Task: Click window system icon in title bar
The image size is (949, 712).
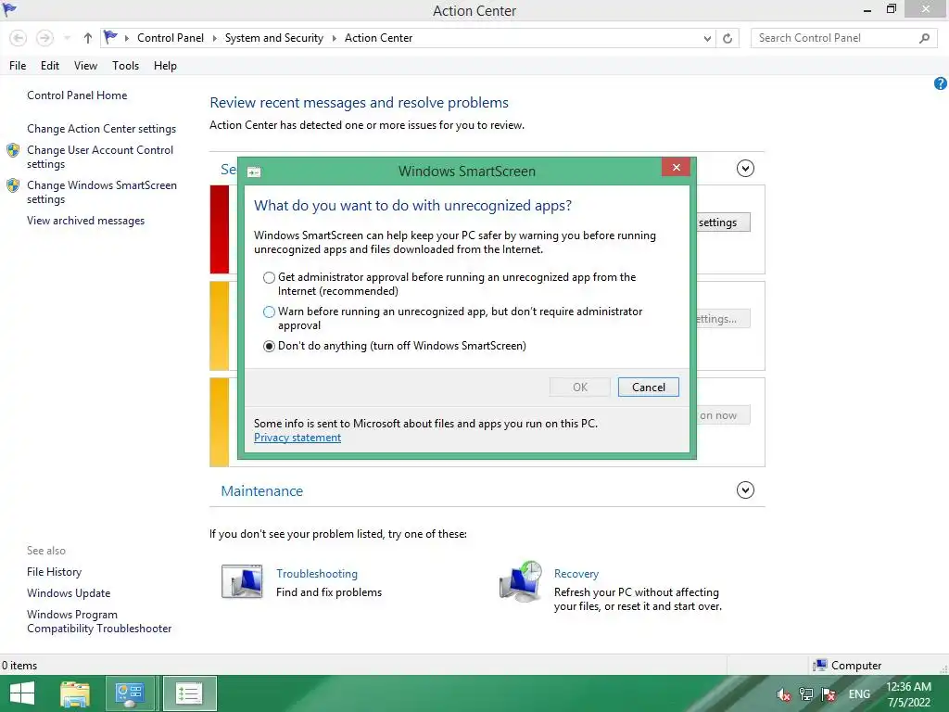Action: pos(9,9)
